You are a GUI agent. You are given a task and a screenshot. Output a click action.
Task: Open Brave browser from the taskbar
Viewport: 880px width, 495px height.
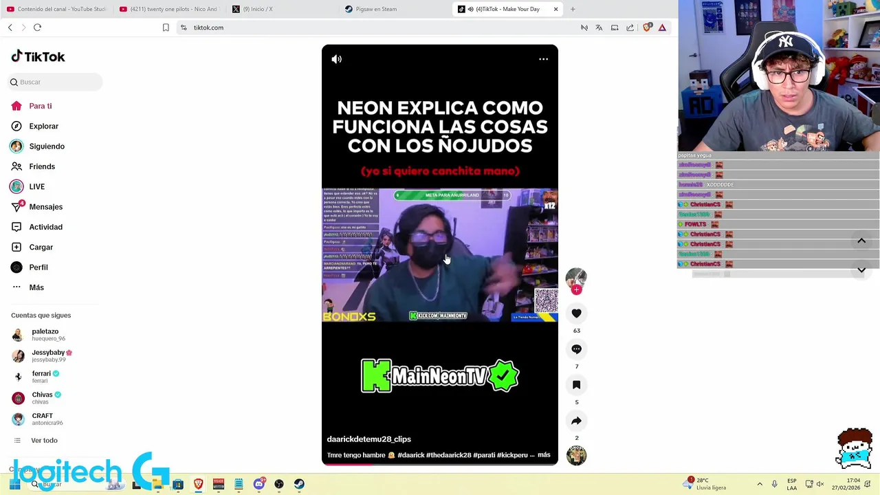tap(198, 484)
